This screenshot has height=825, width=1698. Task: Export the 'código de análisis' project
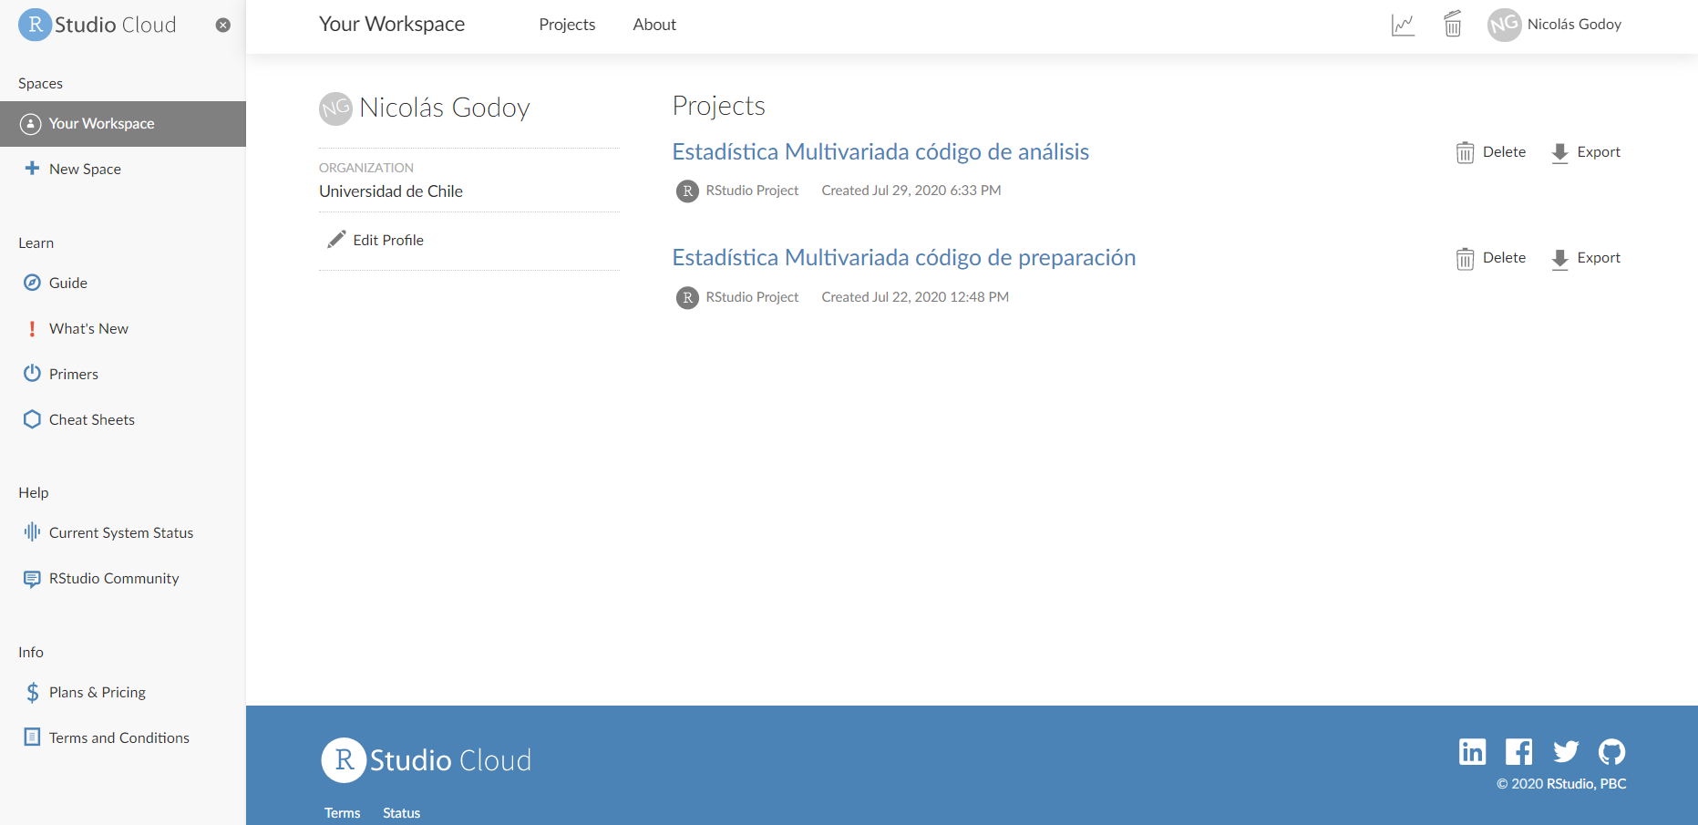[x=1586, y=152]
